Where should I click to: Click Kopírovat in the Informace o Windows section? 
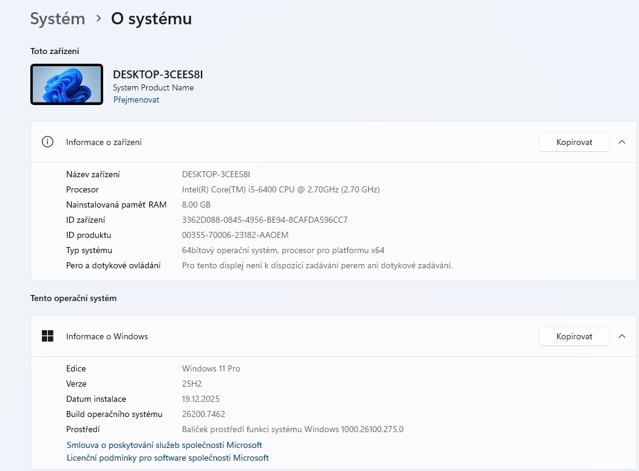click(573, 336)
